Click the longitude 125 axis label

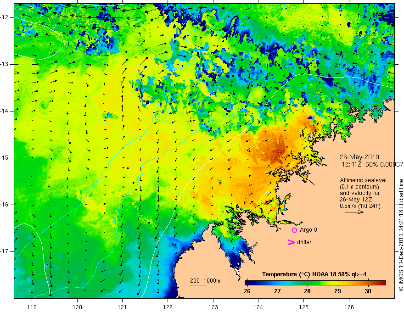click(x=304, y=307)
